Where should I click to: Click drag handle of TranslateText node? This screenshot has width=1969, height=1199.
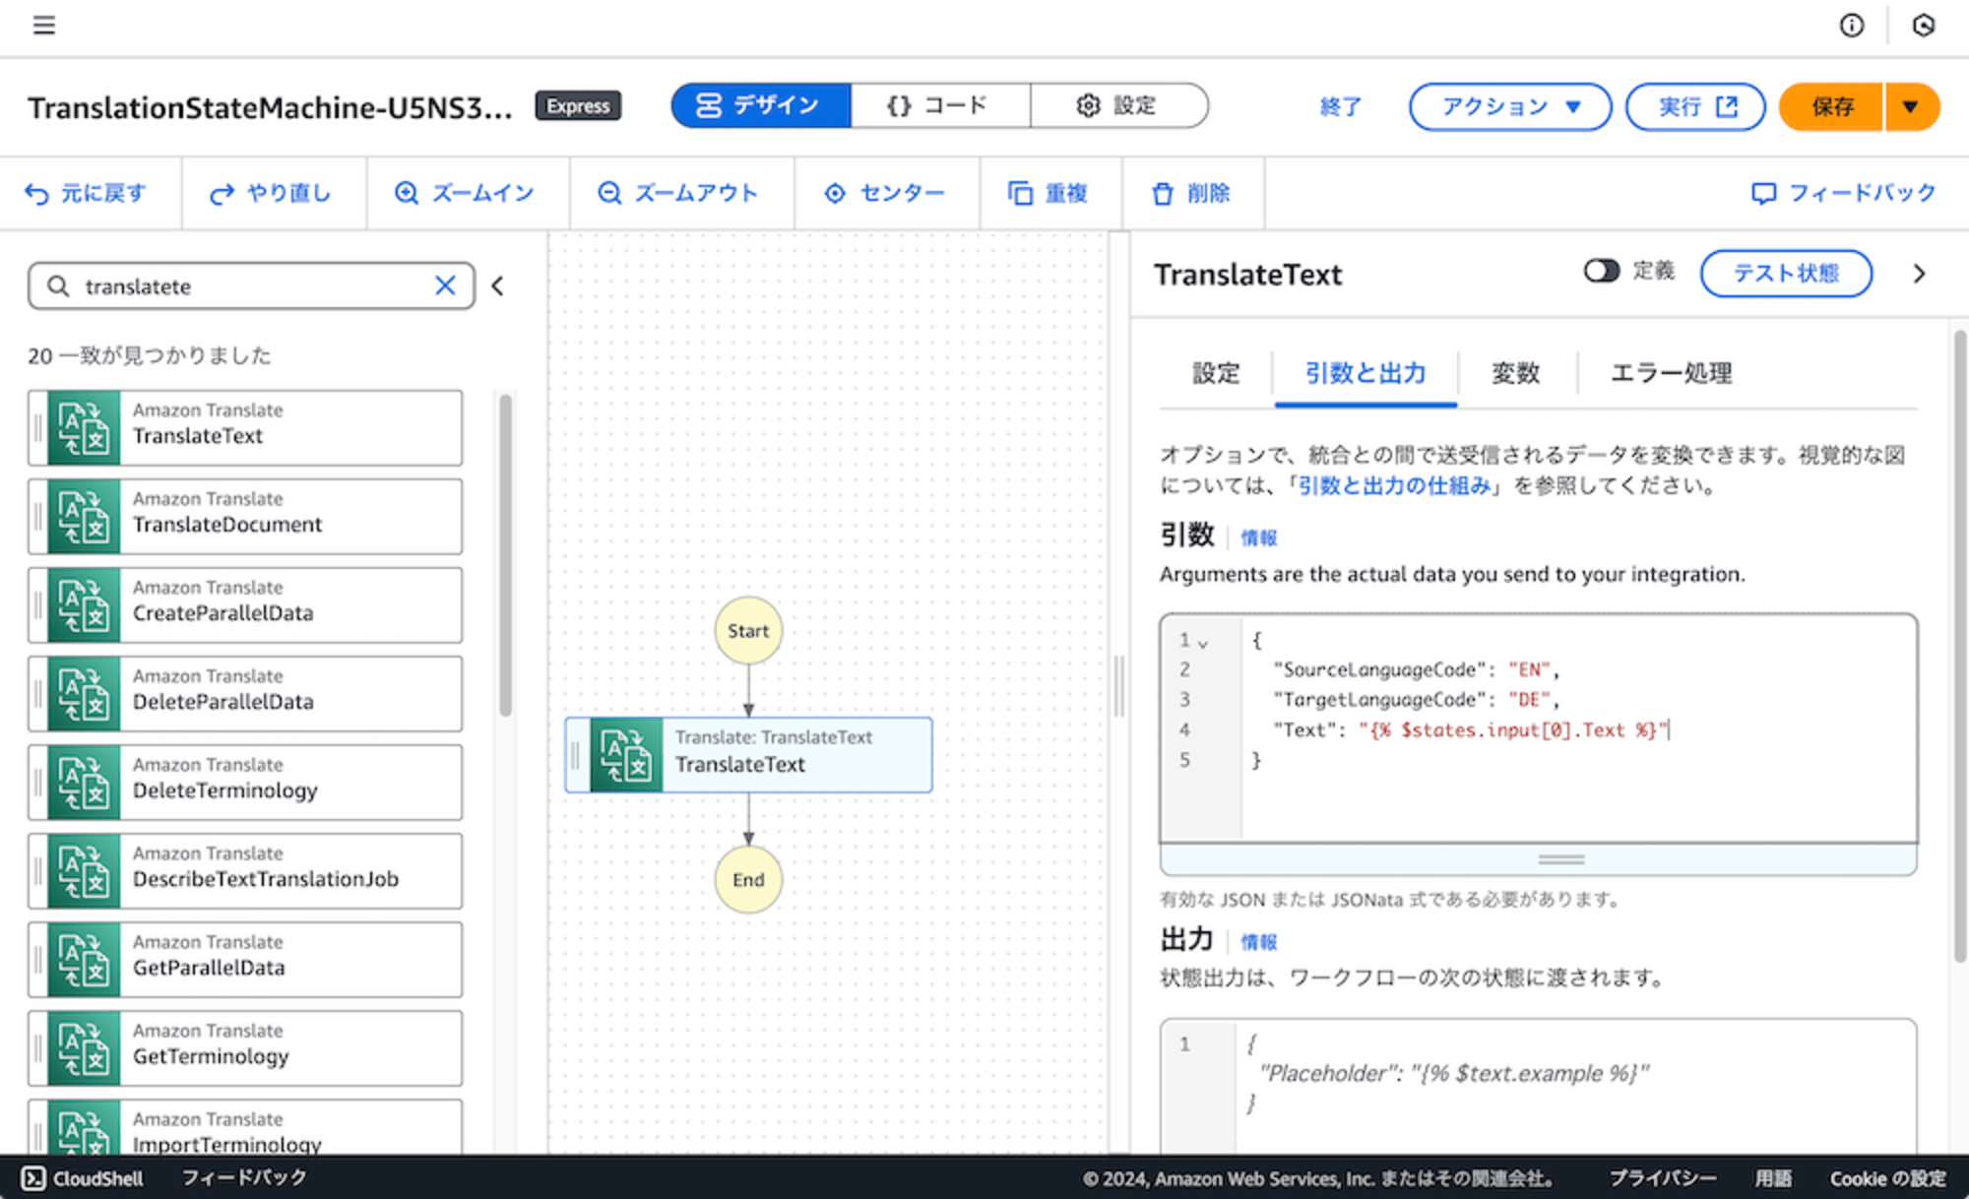[576, 755]
